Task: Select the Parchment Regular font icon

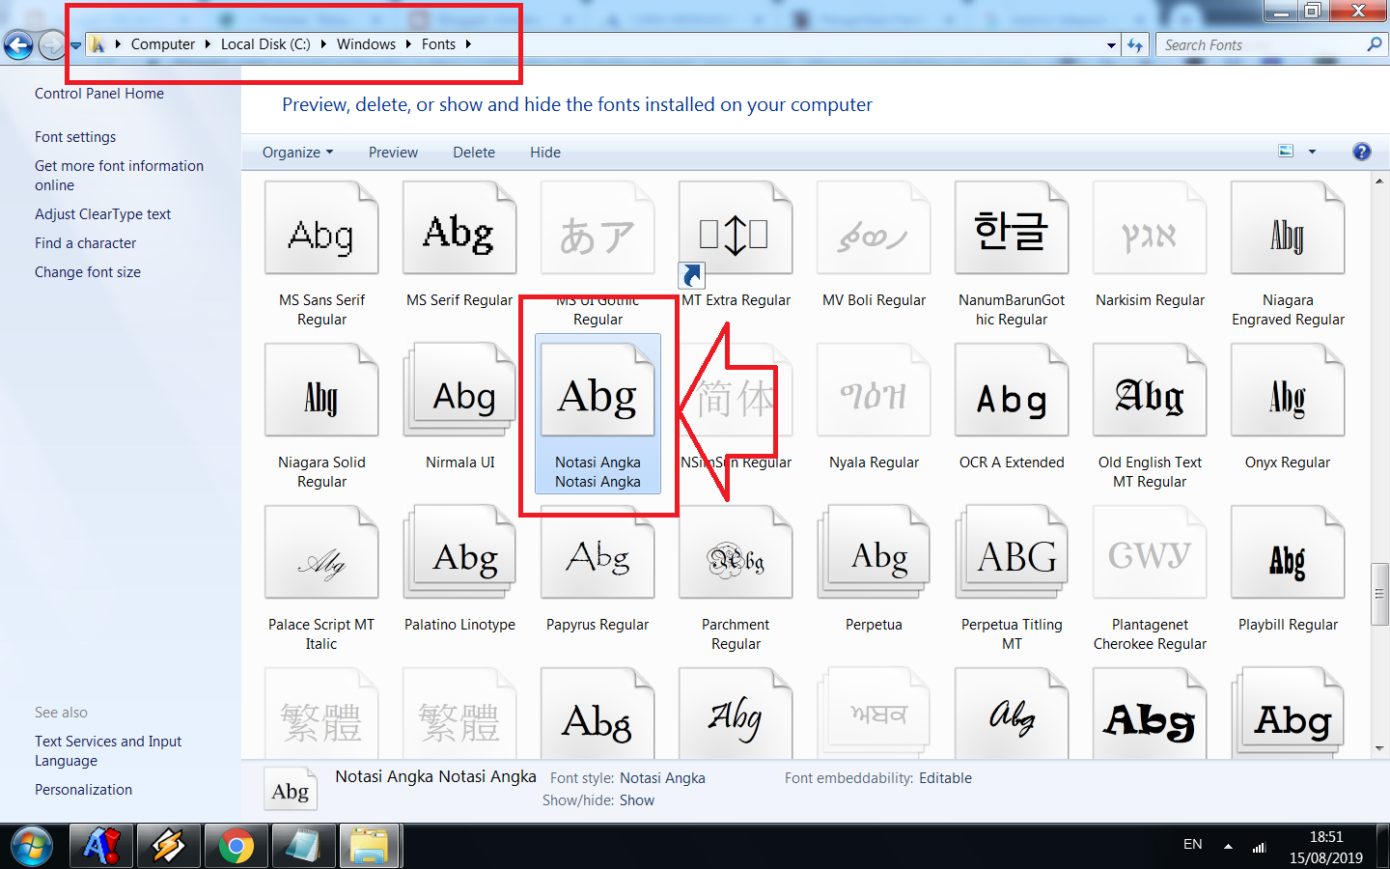Action: point(736,553)
